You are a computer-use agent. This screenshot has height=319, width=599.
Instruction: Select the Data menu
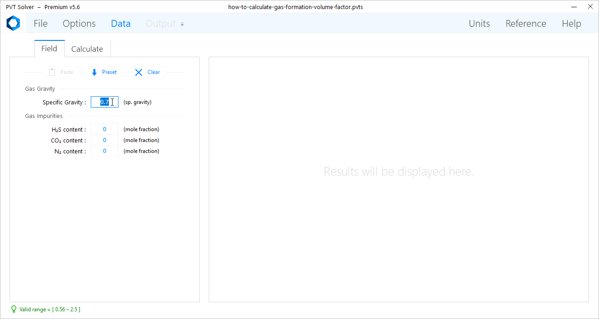pyautogui.click(x=121, y=24)
